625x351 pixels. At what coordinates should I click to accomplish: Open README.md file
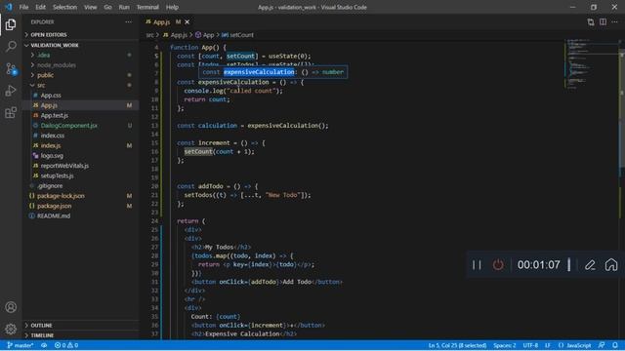click(x=54, y=215)
